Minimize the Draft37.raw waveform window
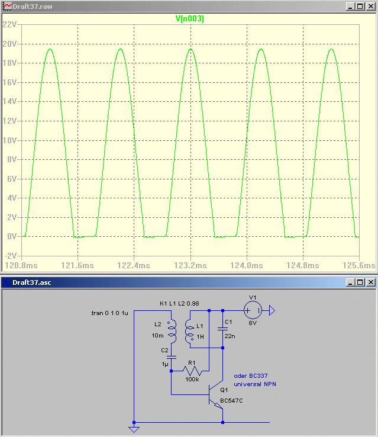This screenshot has height=437, width=378. (350, 6)
